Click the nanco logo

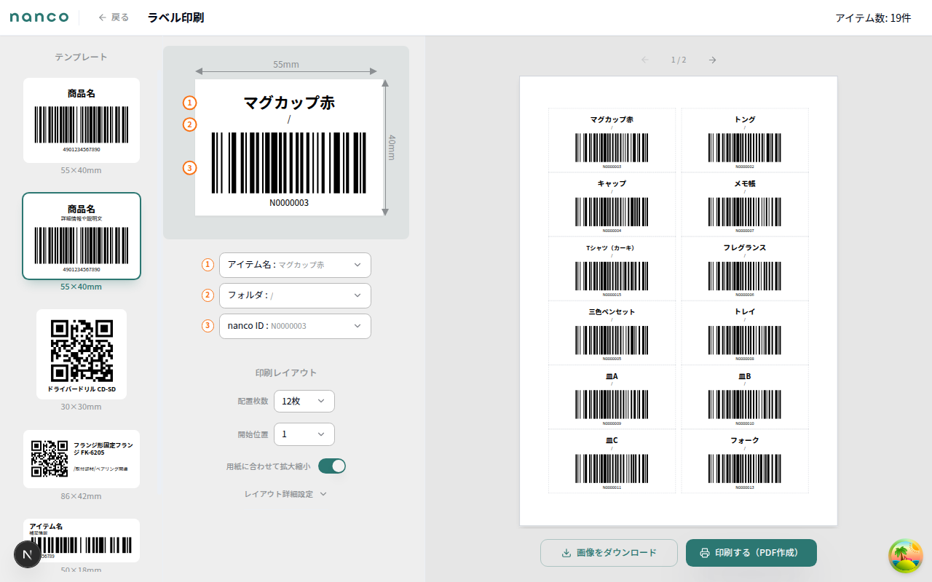pos(39,17)
